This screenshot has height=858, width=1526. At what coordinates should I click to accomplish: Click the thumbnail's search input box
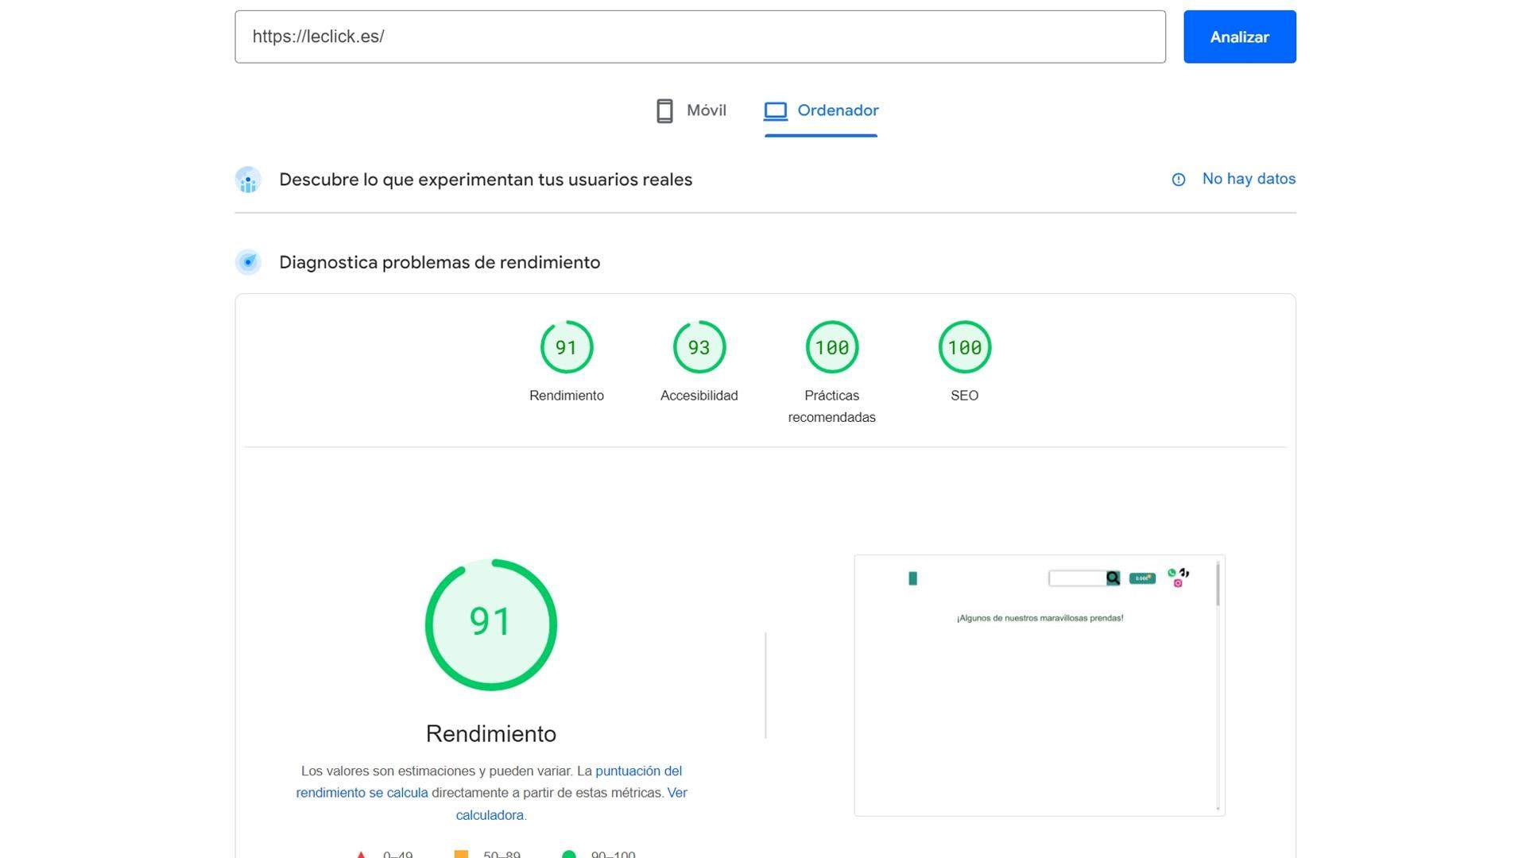pyautogui.click(x=1077, y=578)
